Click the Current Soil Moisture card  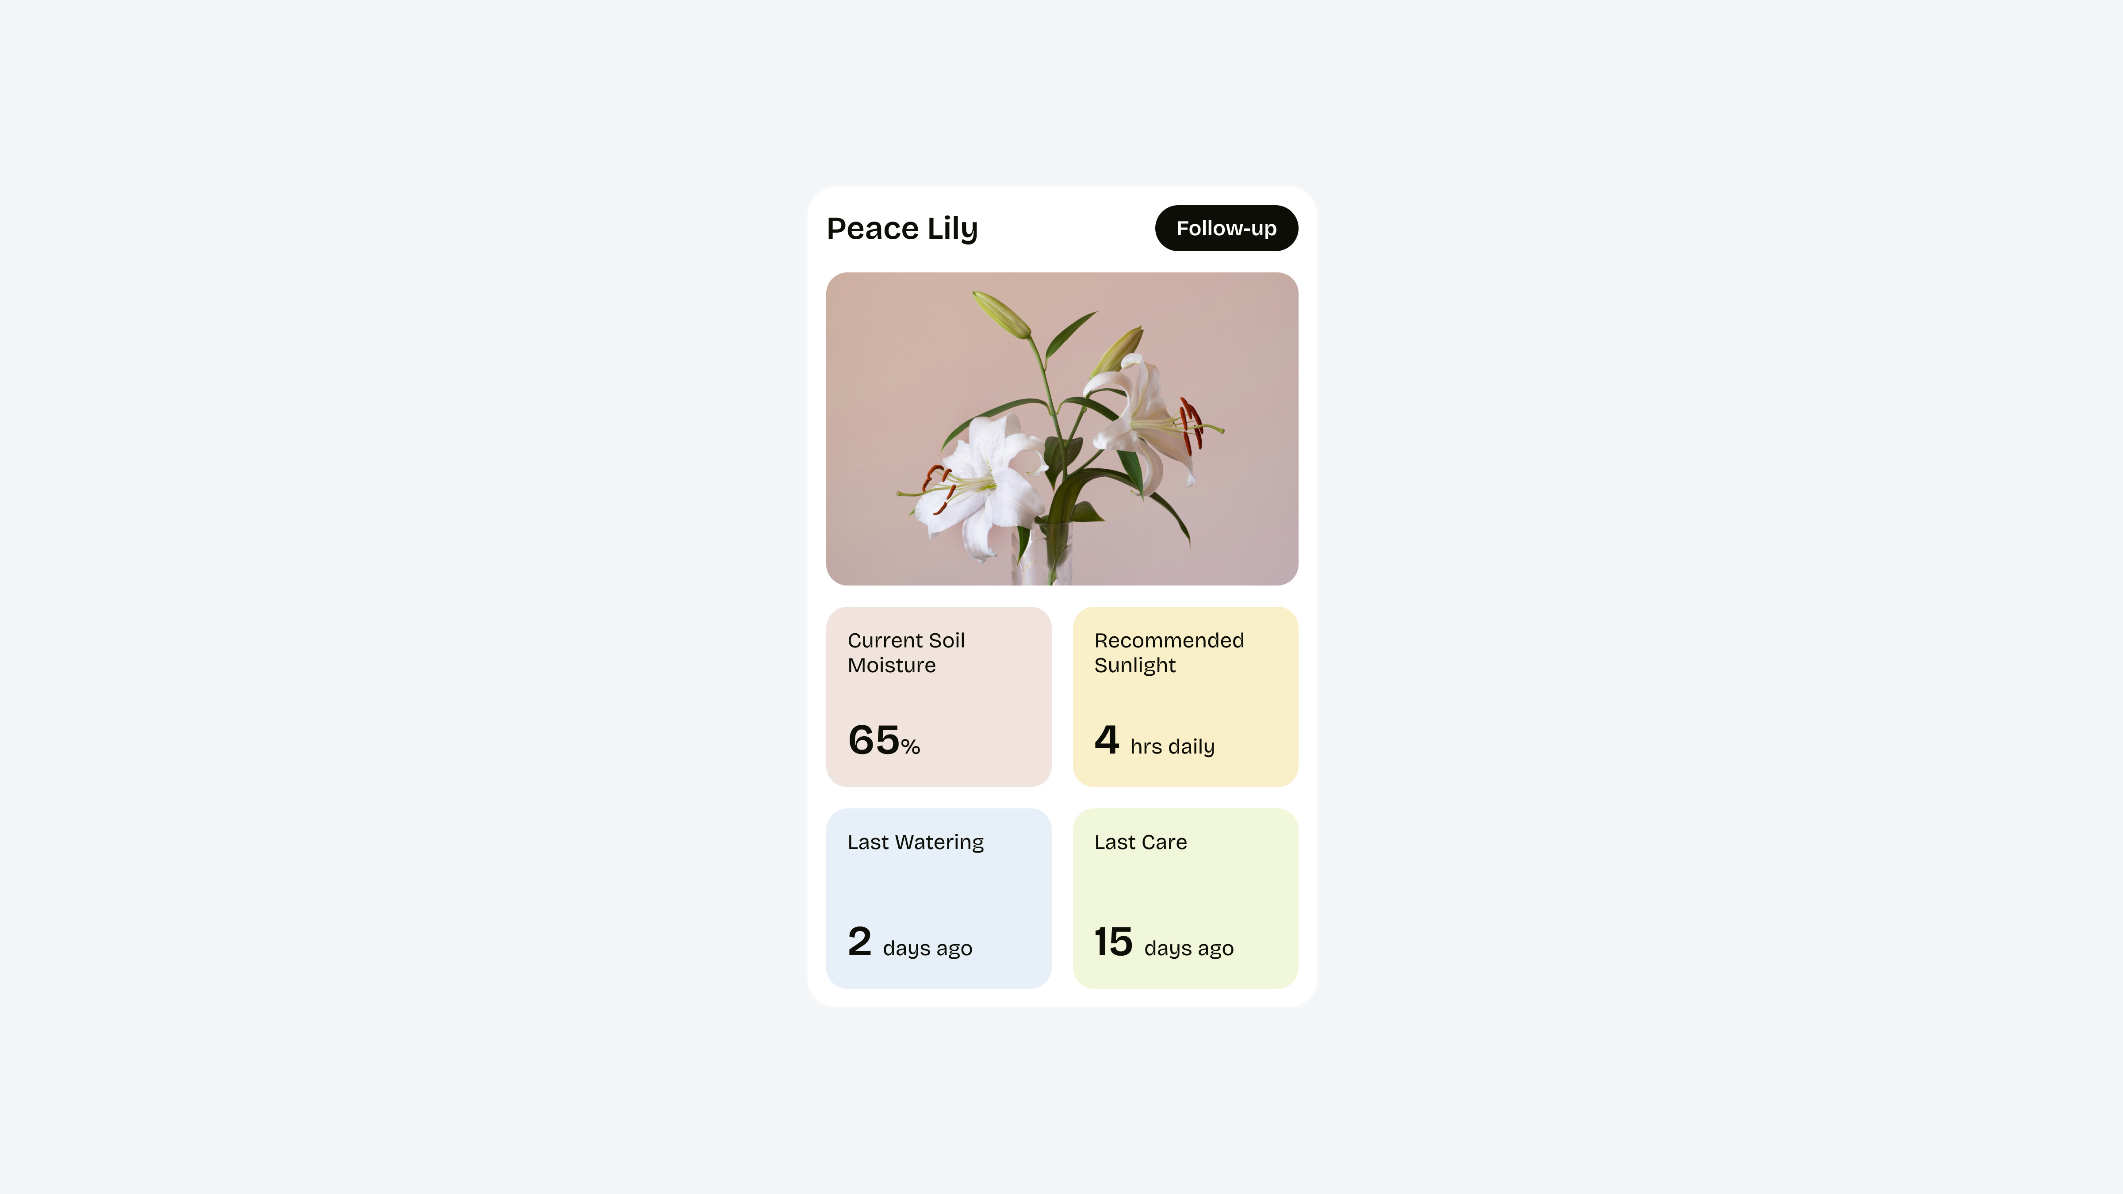pyautogui.click(x=939, y=696)
